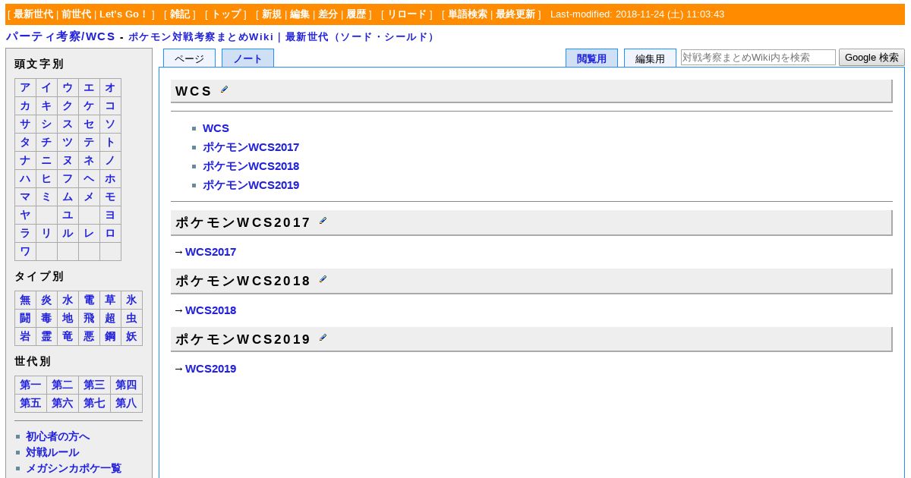Open 第五 generation link
This screenshot has width=911, height=478.
(30, 404)
